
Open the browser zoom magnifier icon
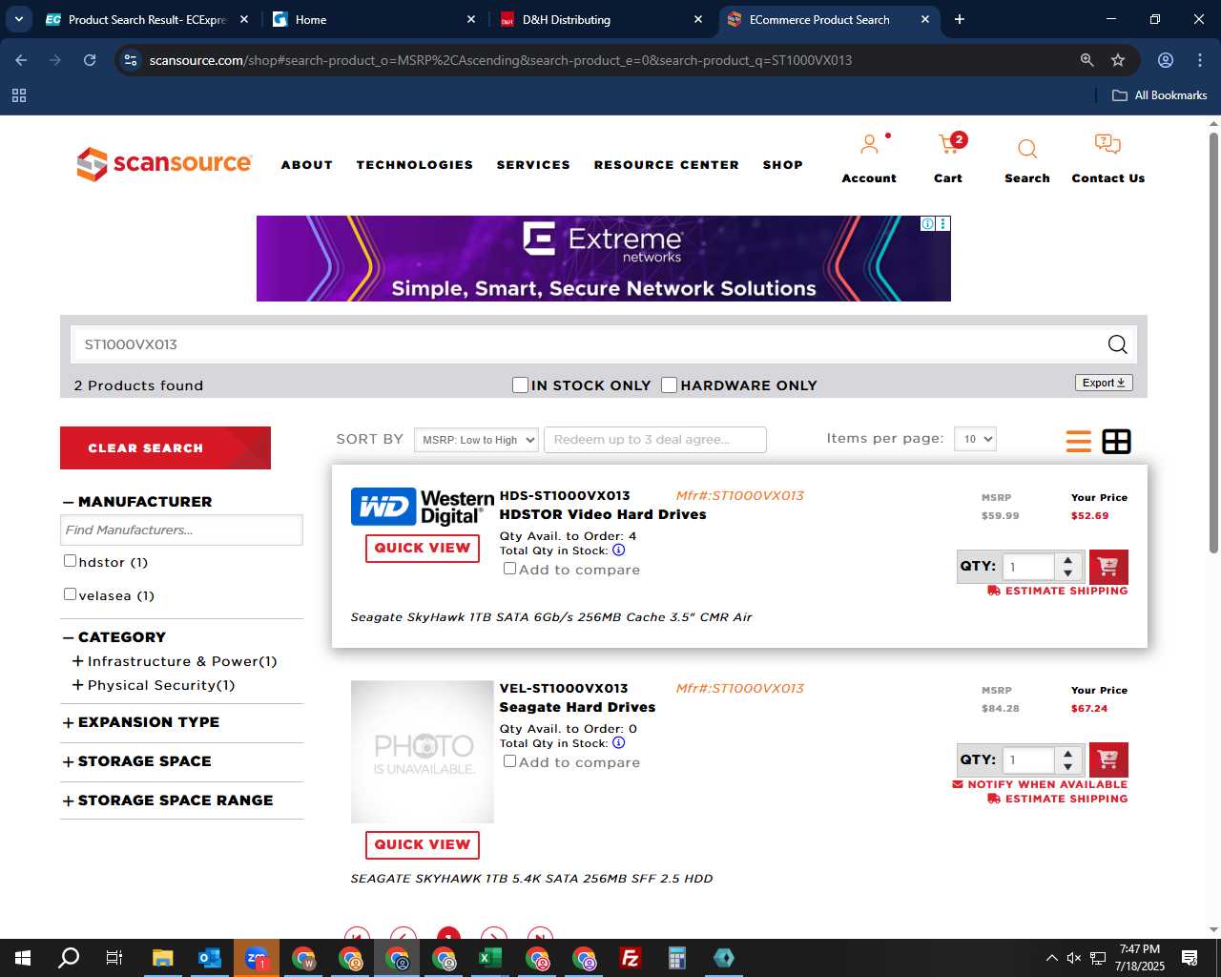[x=1086, y=60]
